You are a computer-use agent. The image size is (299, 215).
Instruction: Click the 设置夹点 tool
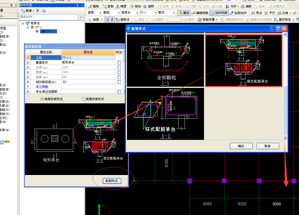[x=277, y=6]
